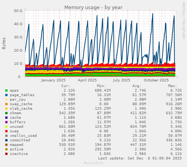The height and width of the screenshot is (167, 187).
Task: Click the 'Cur:' column header
Action: (65, 86)
